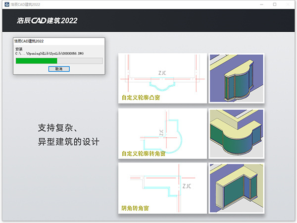Close the installer window
The image size is (297, 223).
click(x=288, y=4)
